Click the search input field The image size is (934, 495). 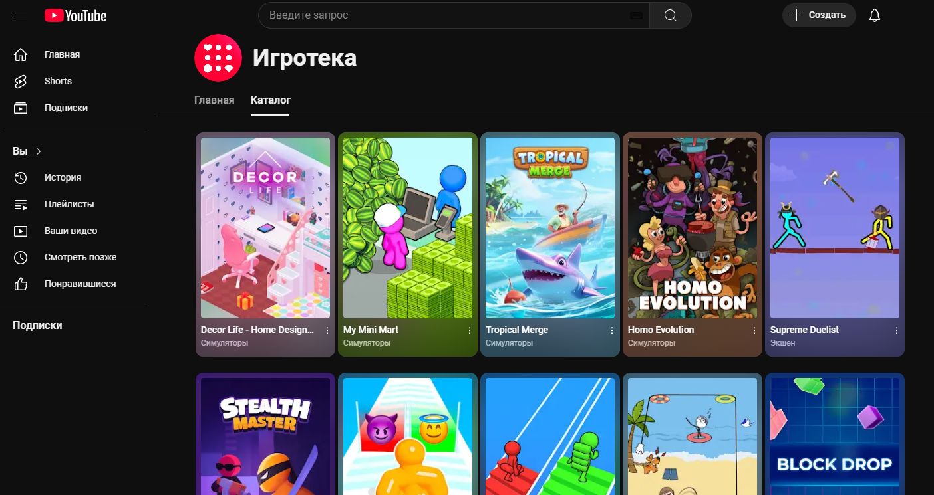click(x=446, y=15)
